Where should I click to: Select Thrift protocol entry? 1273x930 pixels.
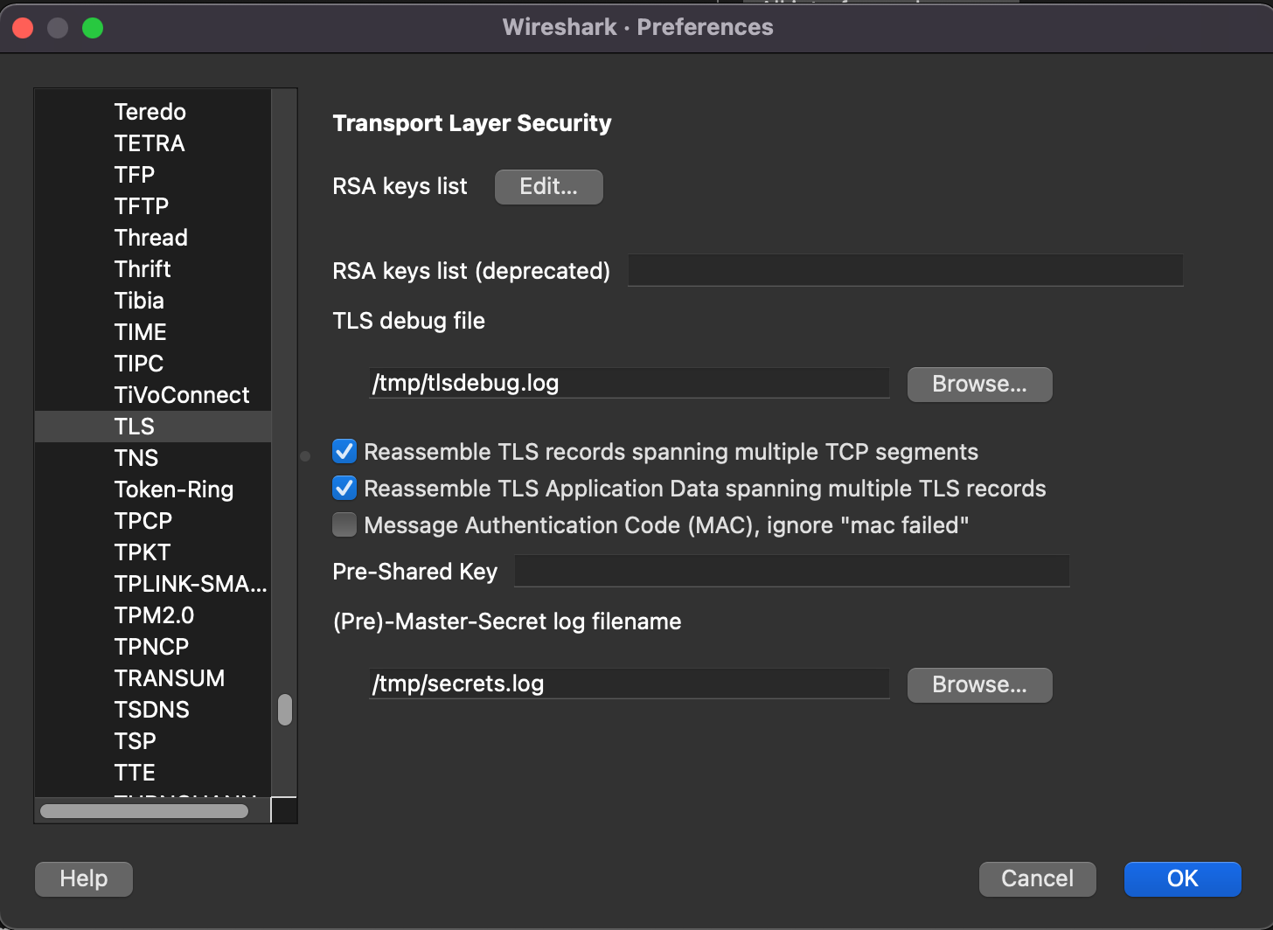[x=153, y=269]
